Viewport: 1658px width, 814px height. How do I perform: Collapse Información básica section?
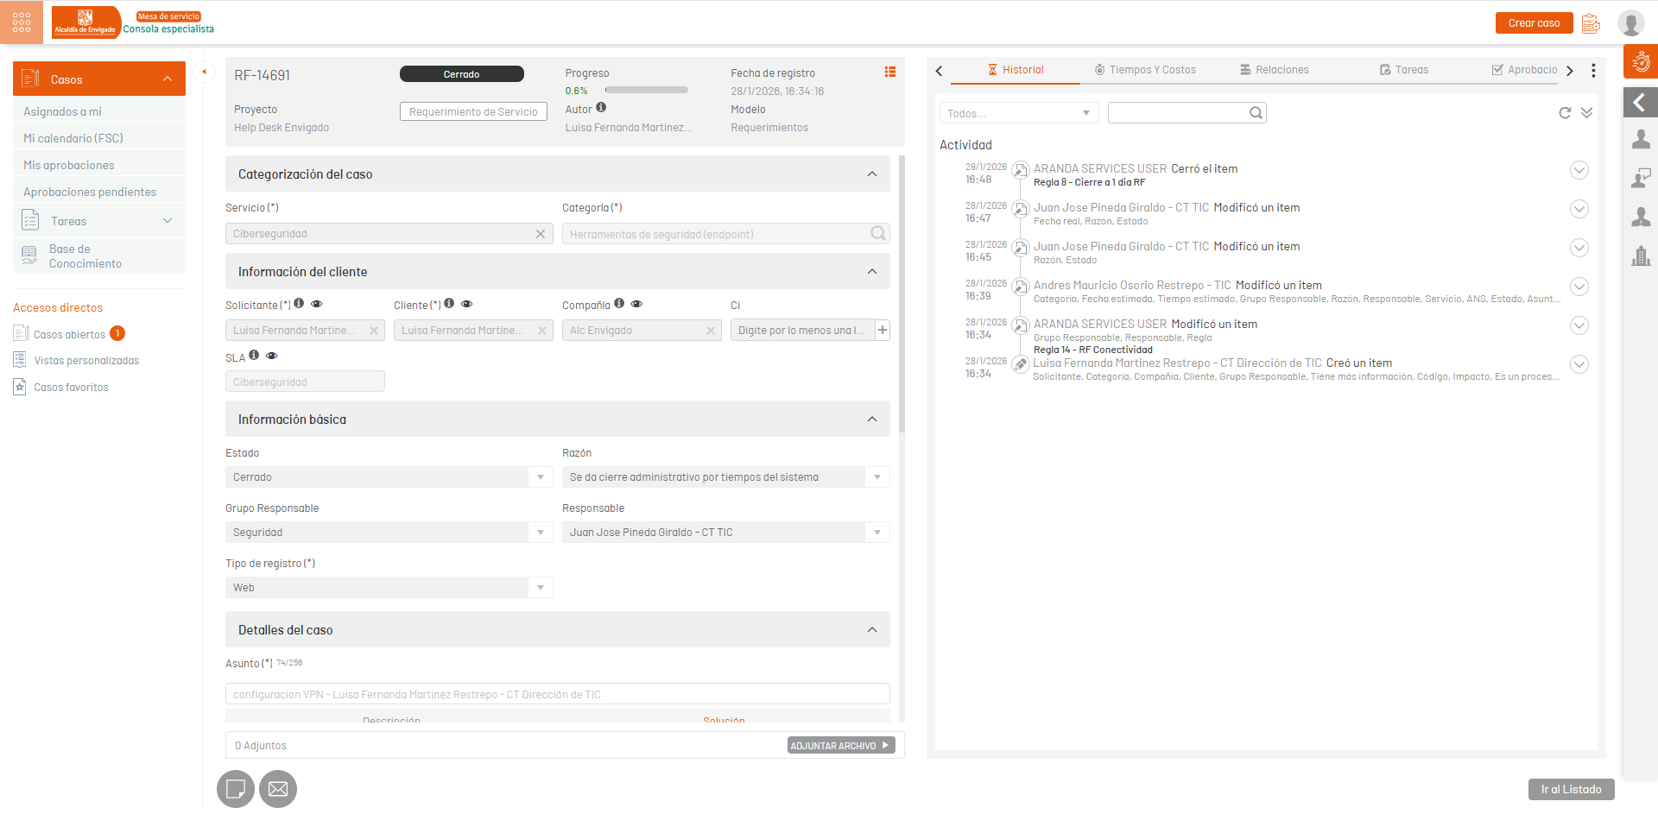coord(872,420)
